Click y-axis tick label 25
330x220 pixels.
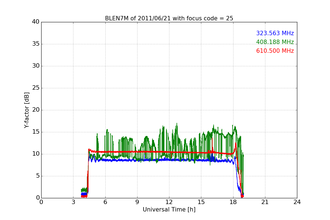36,88
